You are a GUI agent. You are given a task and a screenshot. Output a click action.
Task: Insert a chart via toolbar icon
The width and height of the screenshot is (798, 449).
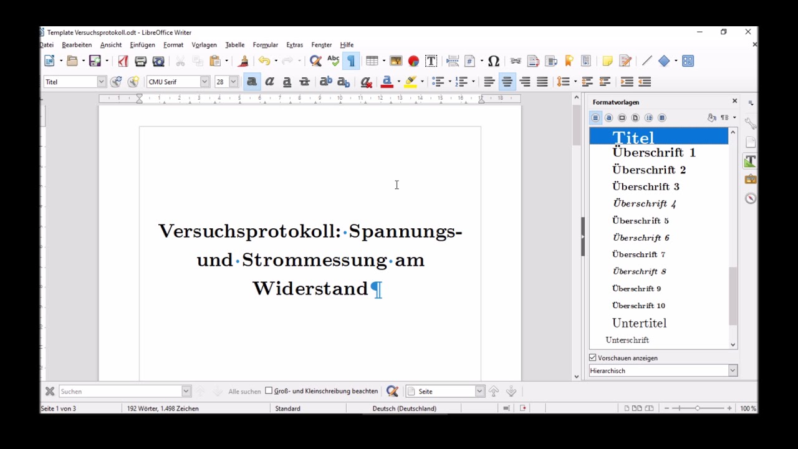(413, 61)
